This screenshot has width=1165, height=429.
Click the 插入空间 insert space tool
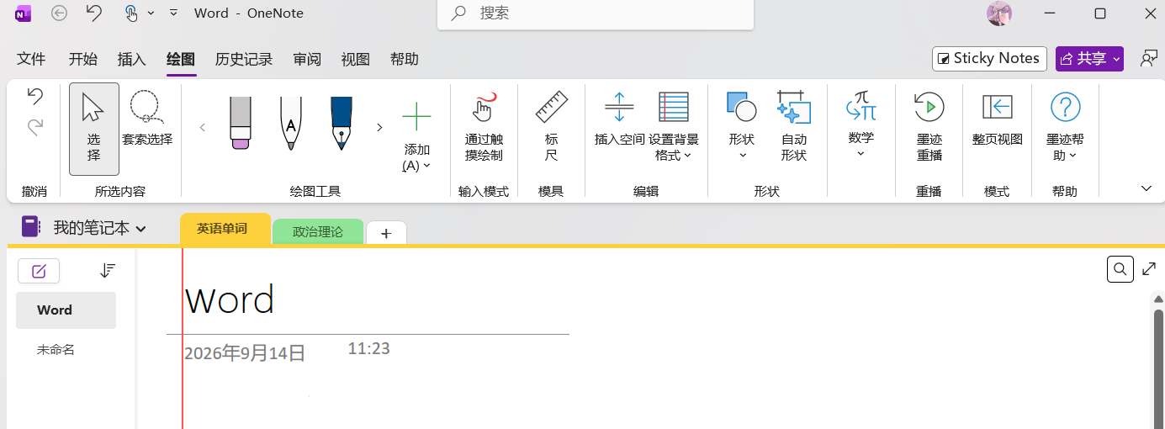tap(619, 119)
